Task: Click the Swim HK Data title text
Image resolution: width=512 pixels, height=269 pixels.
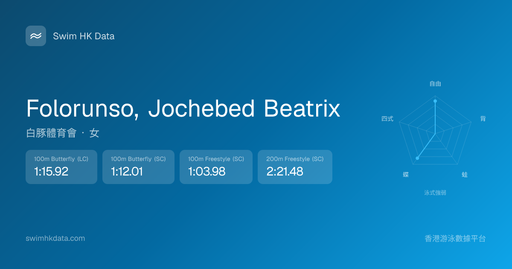Action: tap(84, 36)
